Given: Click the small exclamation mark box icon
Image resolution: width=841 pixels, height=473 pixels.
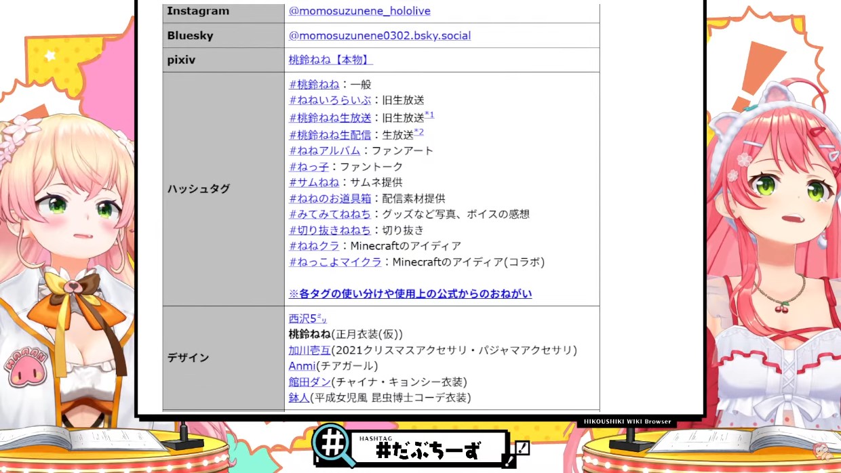Looking at the screenshot, I should point(521,449).
